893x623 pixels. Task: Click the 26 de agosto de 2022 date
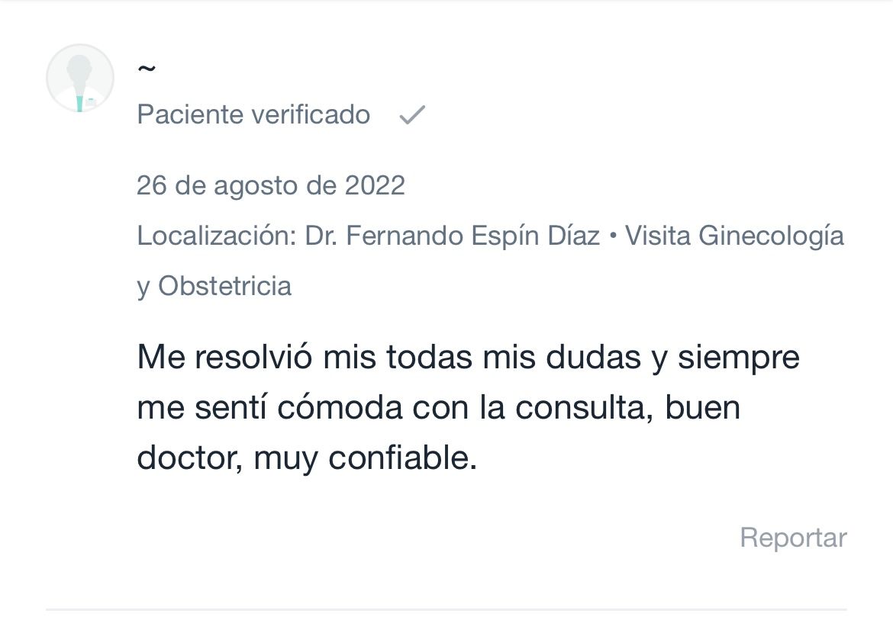click(271, 185)
